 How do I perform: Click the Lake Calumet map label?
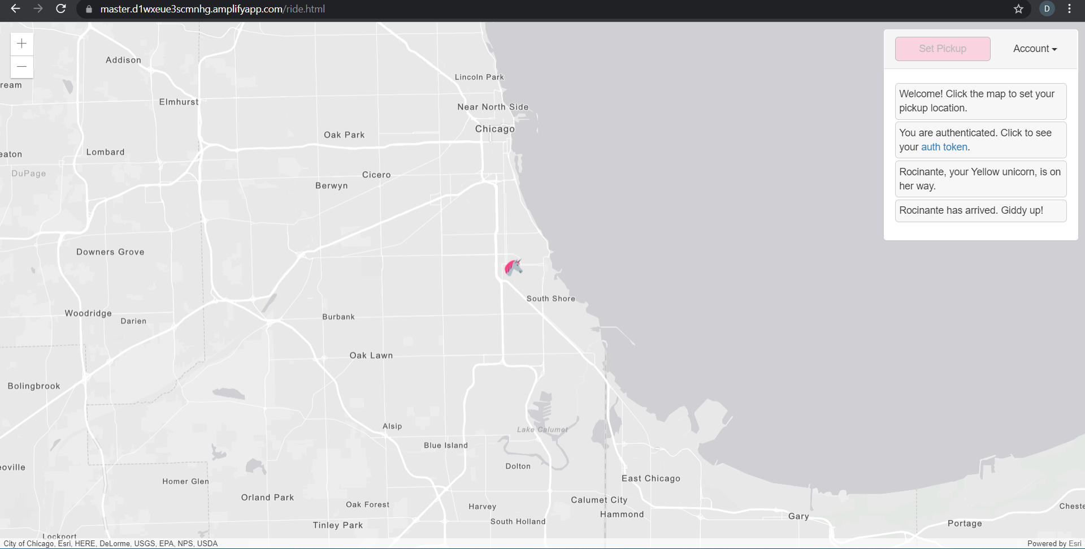pyautogui.click(x=542, y=430)
